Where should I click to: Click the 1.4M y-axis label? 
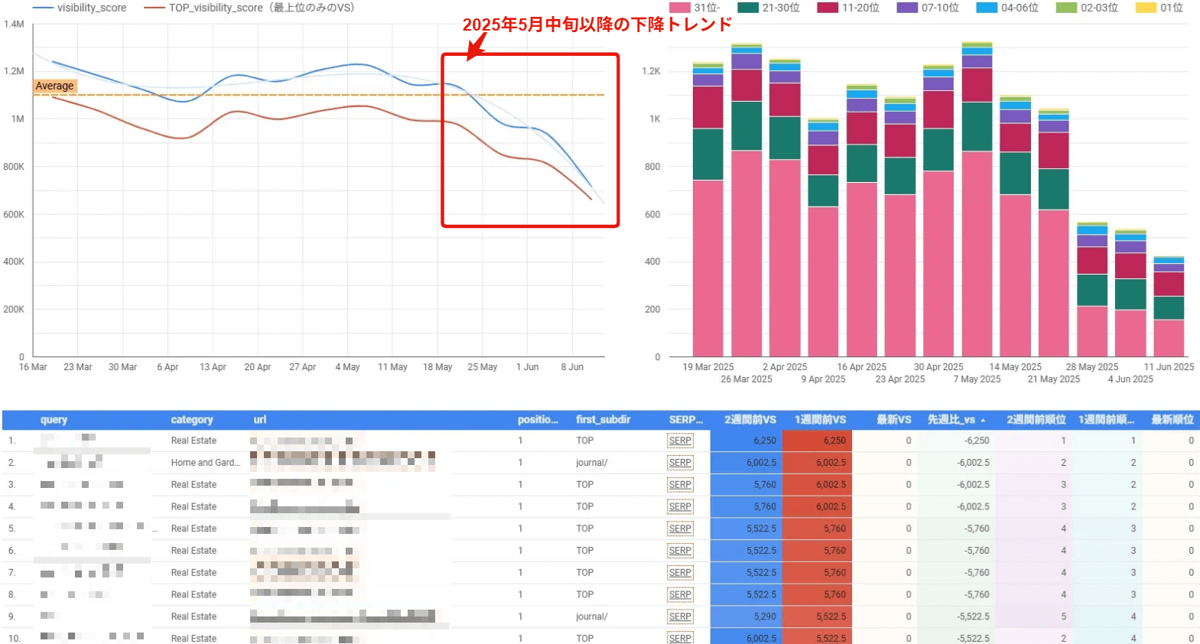point(14,24)
